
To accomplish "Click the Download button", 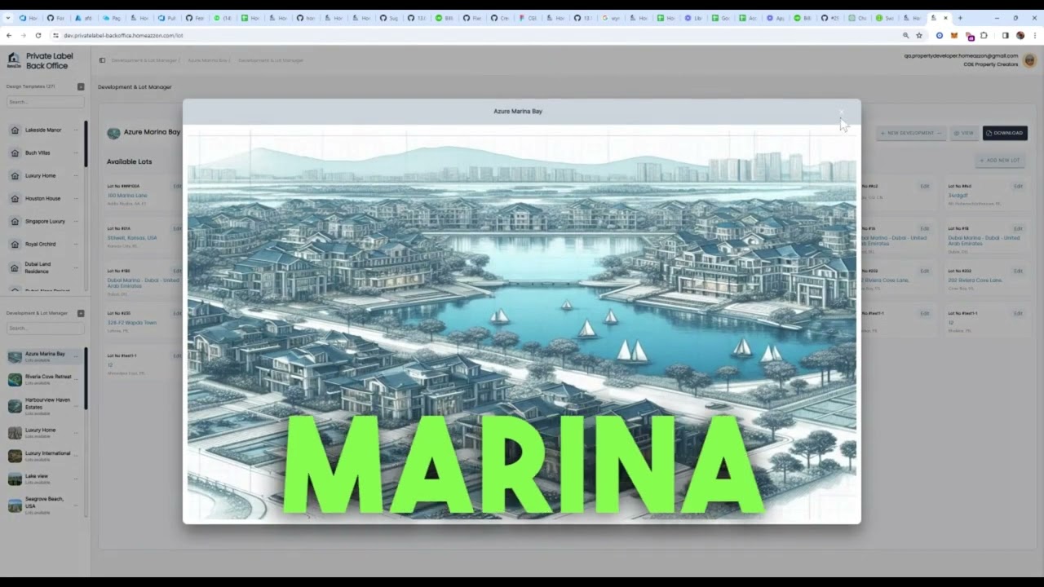I will pos(1005,133).
